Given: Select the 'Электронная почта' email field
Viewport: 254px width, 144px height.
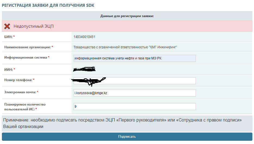Looking at the screenshot, I should click(134, 93).
